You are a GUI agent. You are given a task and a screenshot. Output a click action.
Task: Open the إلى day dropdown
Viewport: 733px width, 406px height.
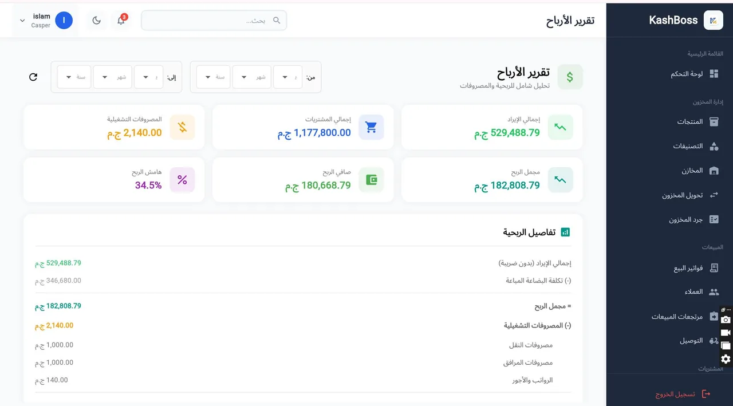point(149,77)
